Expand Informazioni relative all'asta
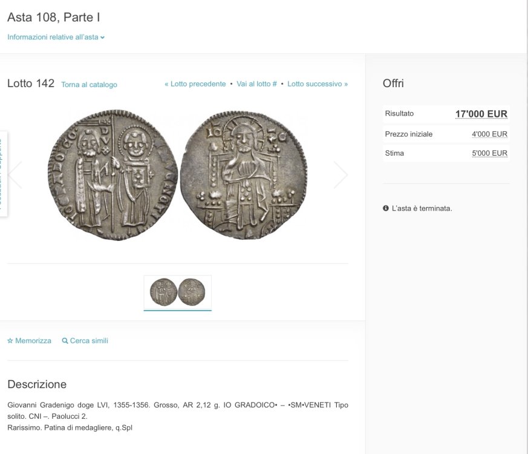Viewport: 528px width, 454px height. 53,37
